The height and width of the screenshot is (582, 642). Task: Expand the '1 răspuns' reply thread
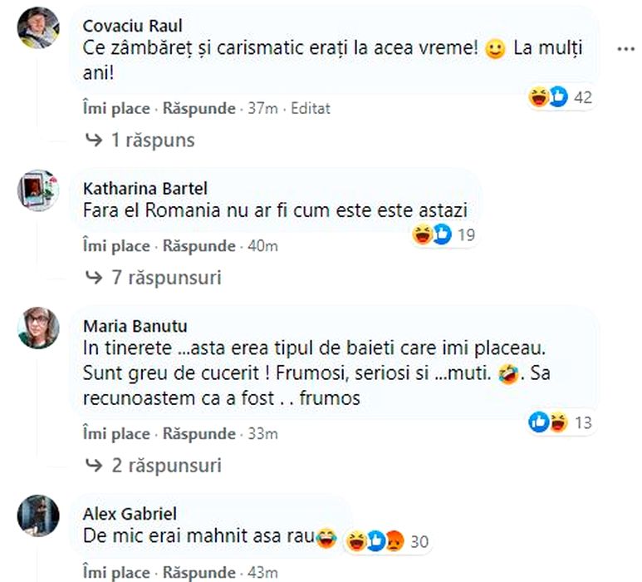tap(140, 140)
